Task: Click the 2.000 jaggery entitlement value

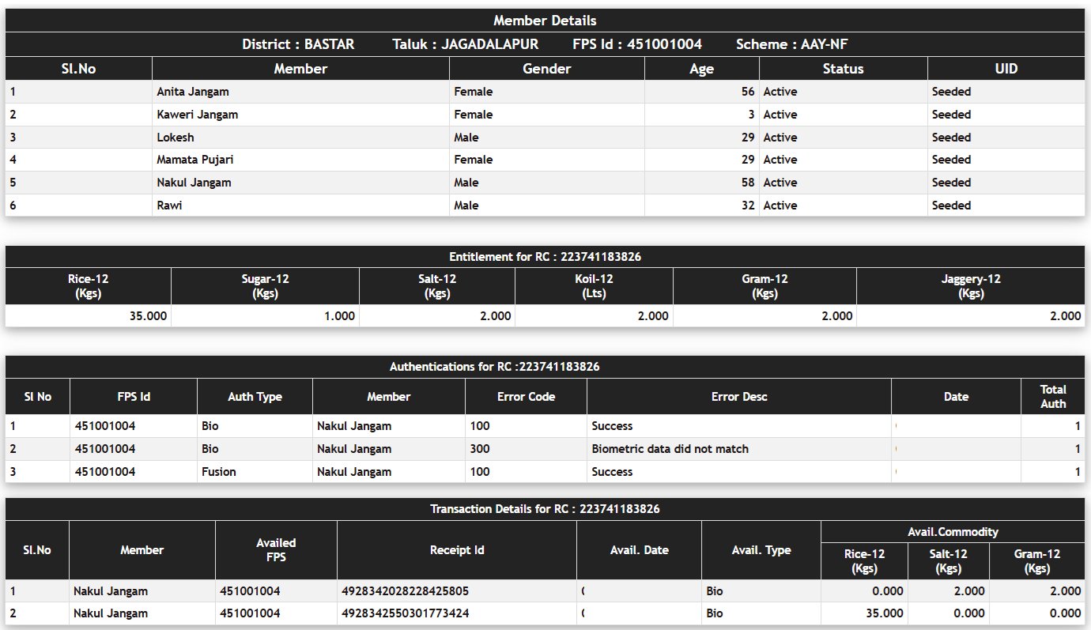Action: point(1066,316)
